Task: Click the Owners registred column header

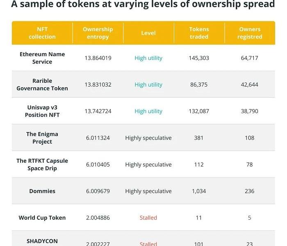Action: [x=250, y=33]
